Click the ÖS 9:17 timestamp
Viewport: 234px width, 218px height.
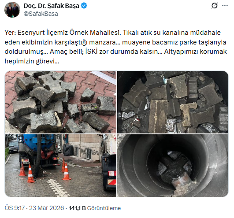click(x=15, y=208)
